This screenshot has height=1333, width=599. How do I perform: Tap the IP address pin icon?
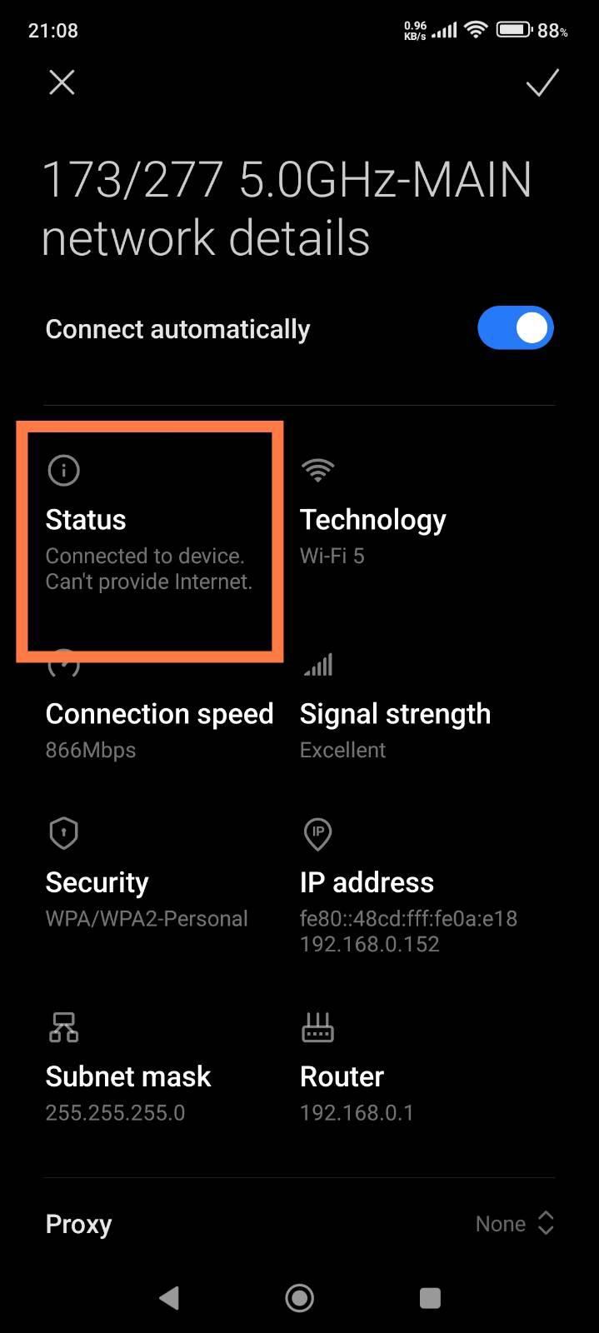coord(317,833)
